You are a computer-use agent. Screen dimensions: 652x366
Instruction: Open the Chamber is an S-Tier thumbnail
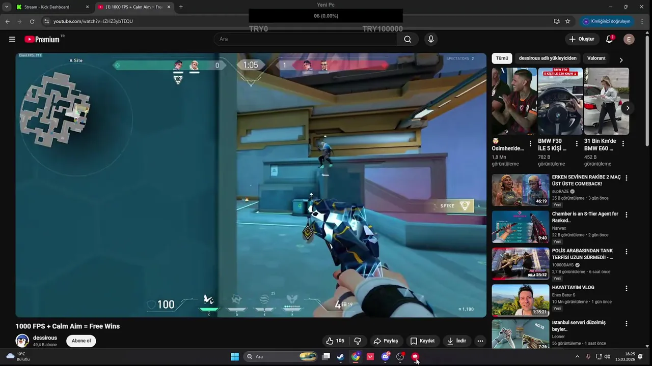(520, 227)
